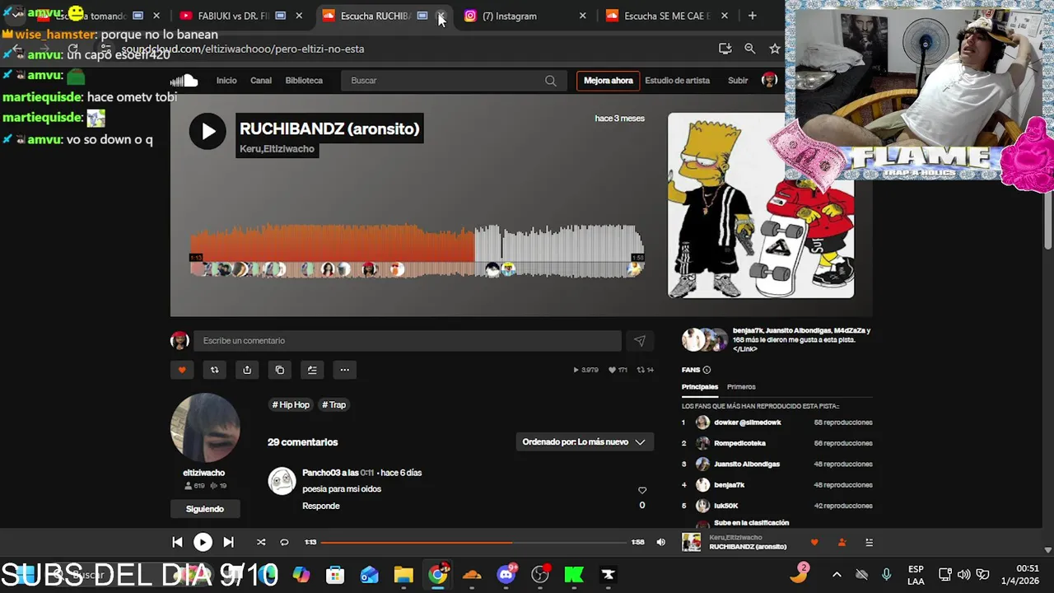The width and height of the screenshot is (1054, 593).
Task: Open the eltiziwacho profile avatar
Action: tap(205, 427)
